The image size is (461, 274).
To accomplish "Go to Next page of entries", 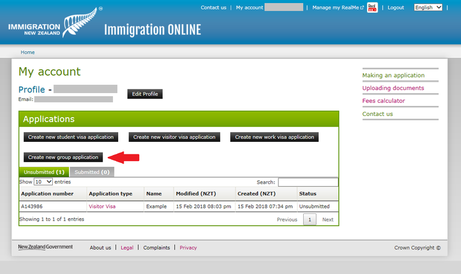I will click(x=328, y=220).
